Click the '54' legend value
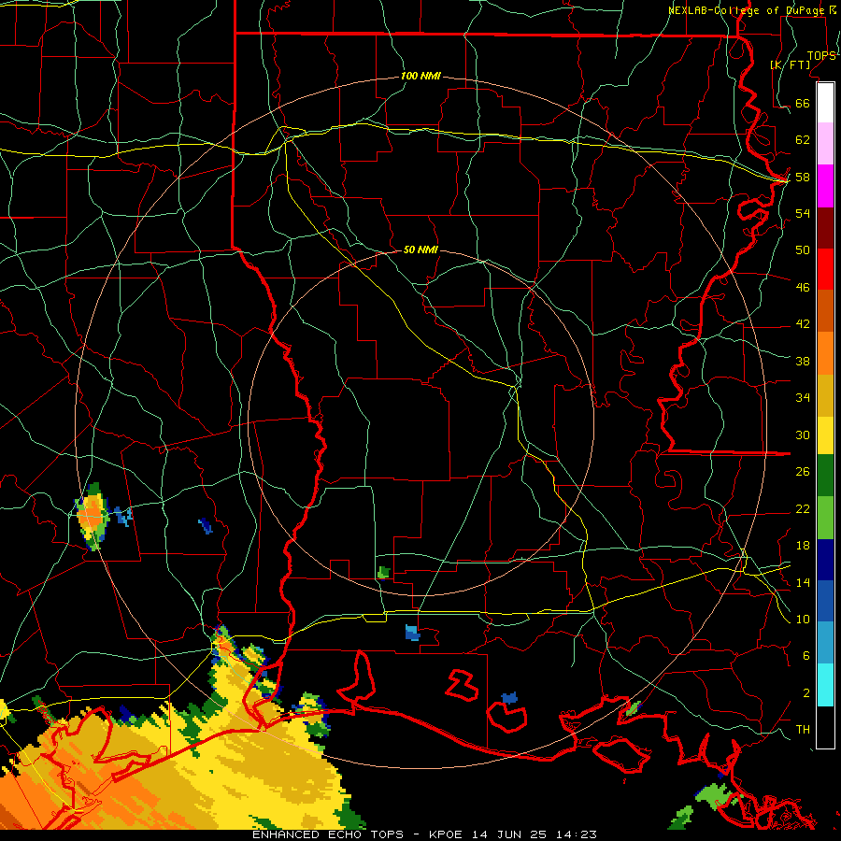Viewport: 841px width, 841px height. (803, 213)
